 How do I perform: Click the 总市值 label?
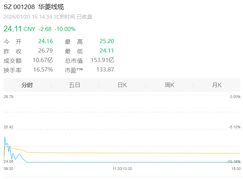pos(74,61)
